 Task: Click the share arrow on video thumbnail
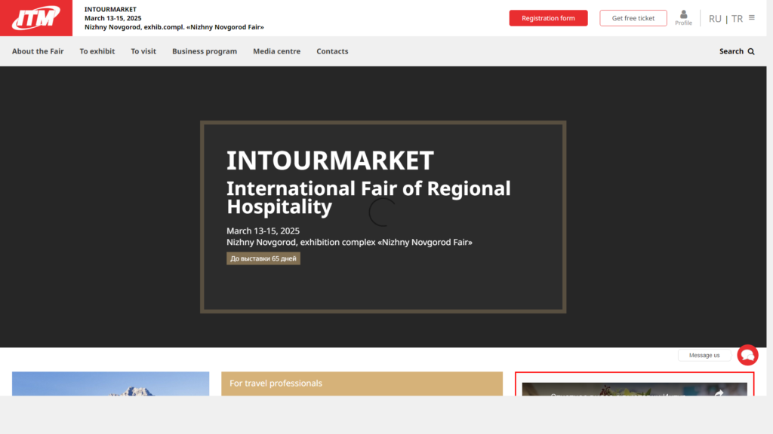(x=719, y=393)
